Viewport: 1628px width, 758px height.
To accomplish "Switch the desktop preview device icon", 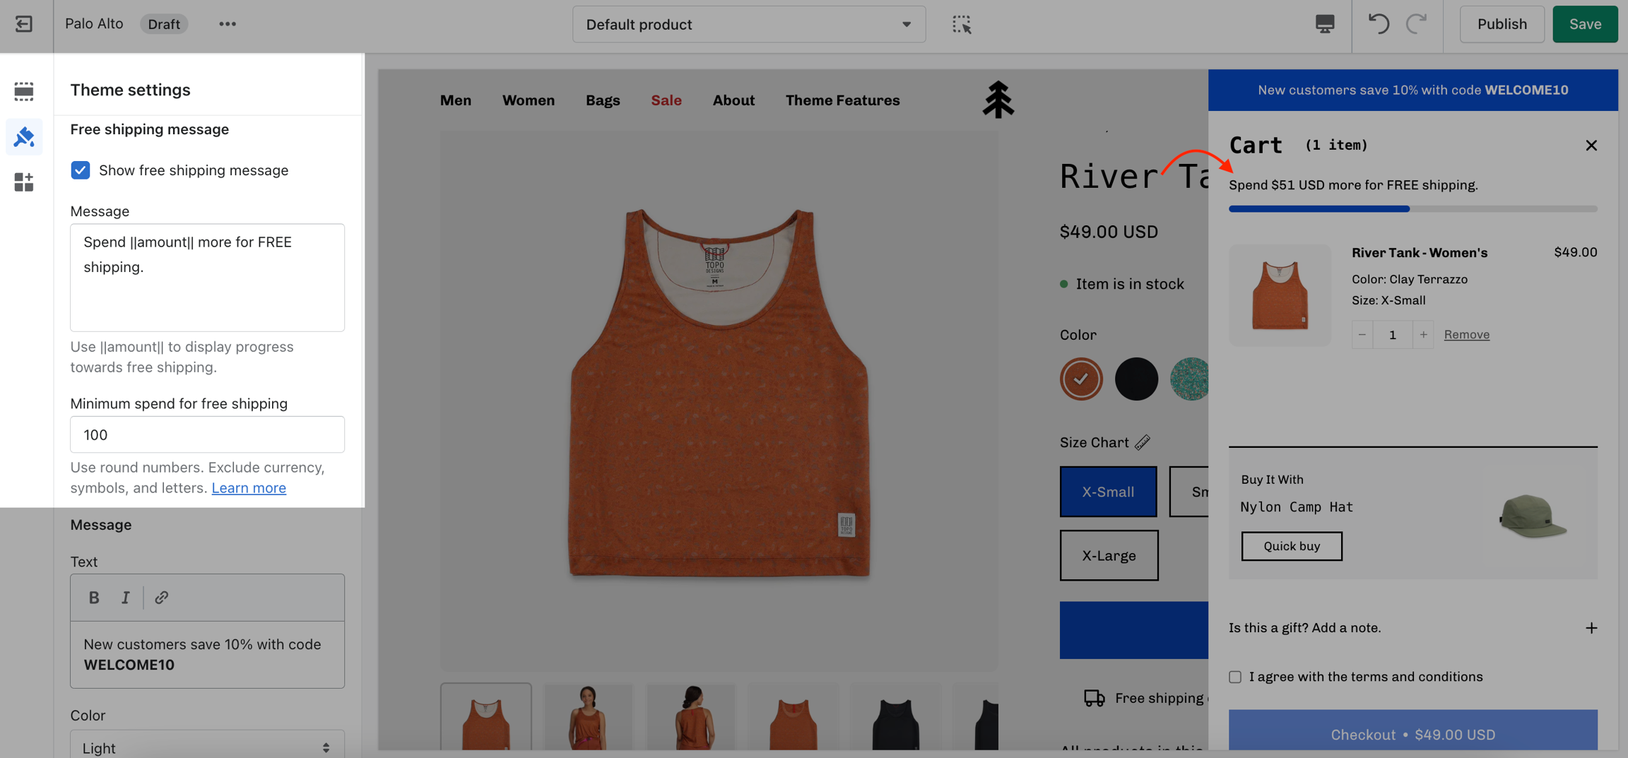I will 1325,24.
